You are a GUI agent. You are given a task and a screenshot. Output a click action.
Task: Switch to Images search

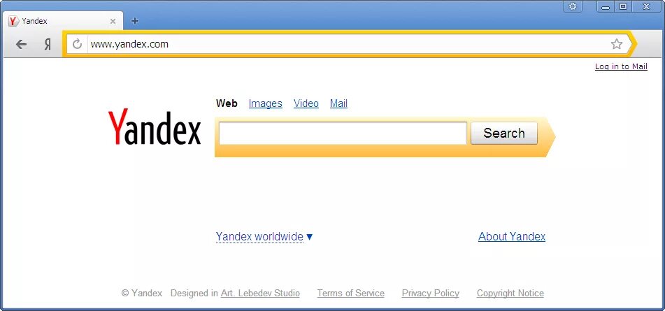point(266,103)
